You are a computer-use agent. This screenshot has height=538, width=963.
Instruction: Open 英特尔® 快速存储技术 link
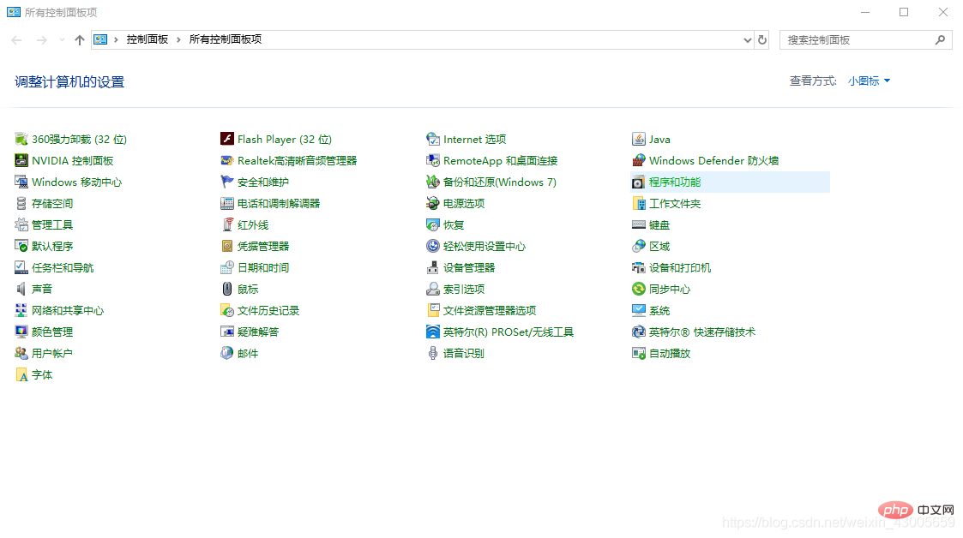click(702, 332)
